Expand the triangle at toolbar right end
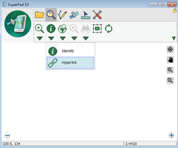 click(174, 38)
